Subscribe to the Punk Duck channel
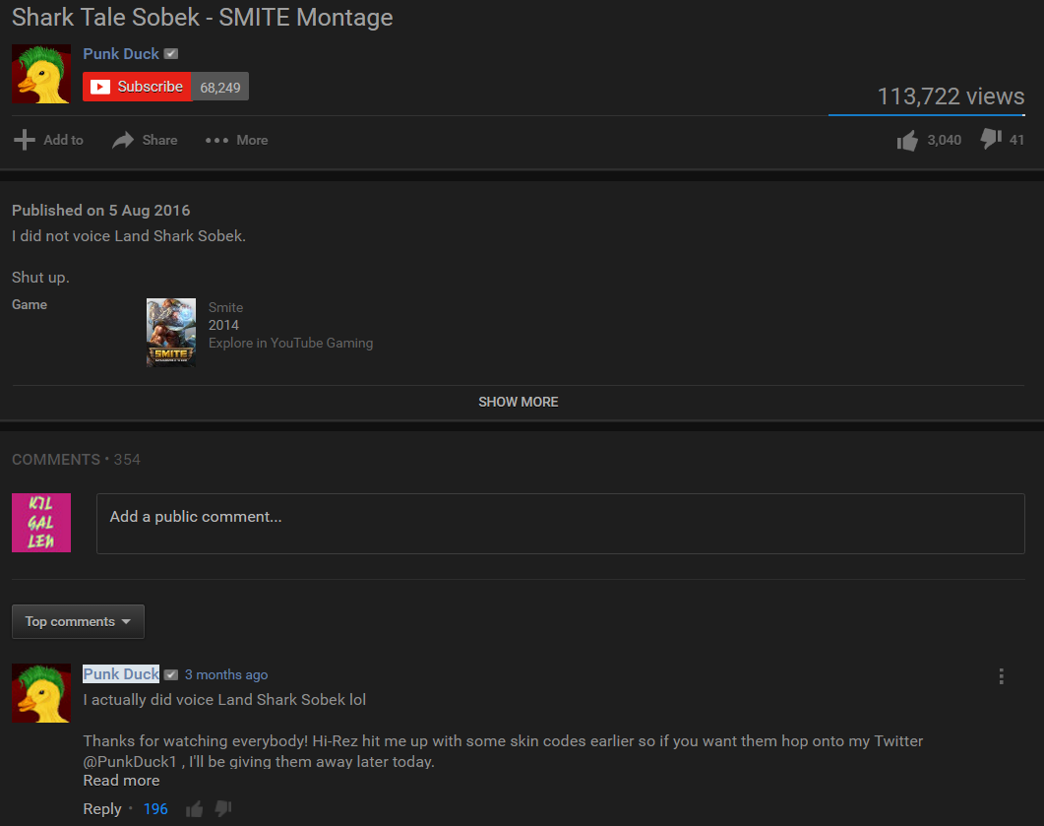 pyautogui.click(x=137, y=87)
